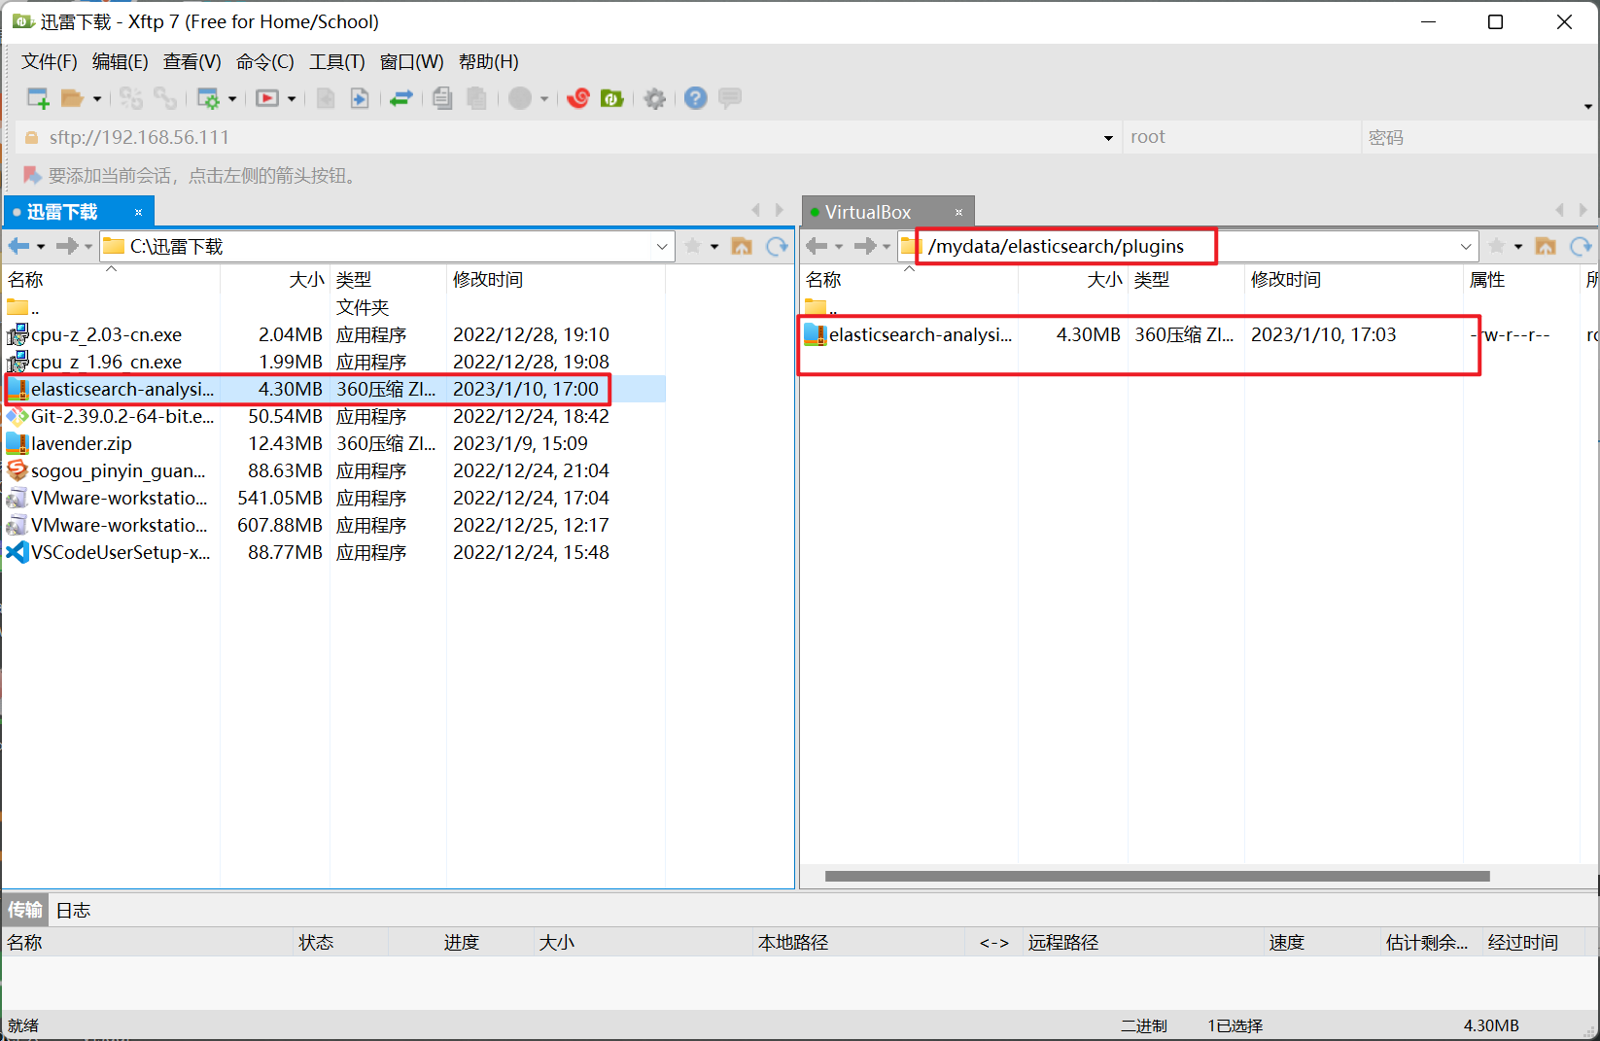This screenshot has width=1600, height=1041.
Task: Select Git-2.39.0.2-64-bit file in local pane
Action: 334,416
